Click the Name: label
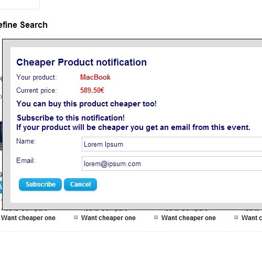Screen dimensions: 262x262 coord(26,141)
